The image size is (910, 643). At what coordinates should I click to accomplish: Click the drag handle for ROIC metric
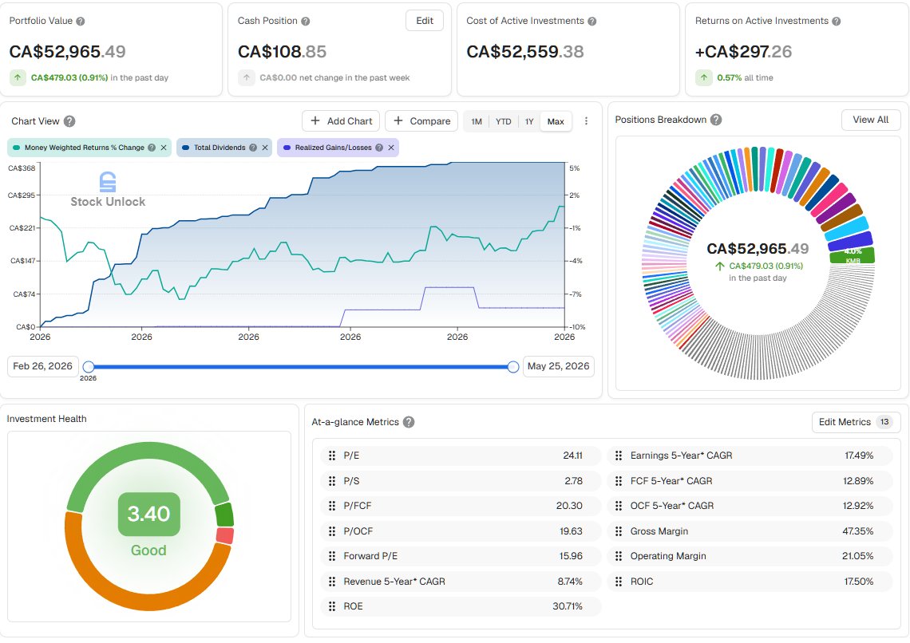point(619,582)
